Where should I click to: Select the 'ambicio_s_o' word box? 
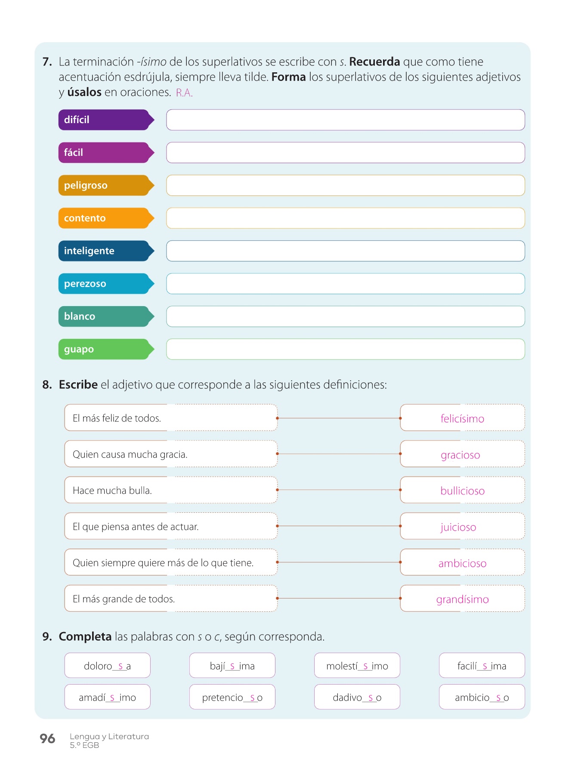482,697
